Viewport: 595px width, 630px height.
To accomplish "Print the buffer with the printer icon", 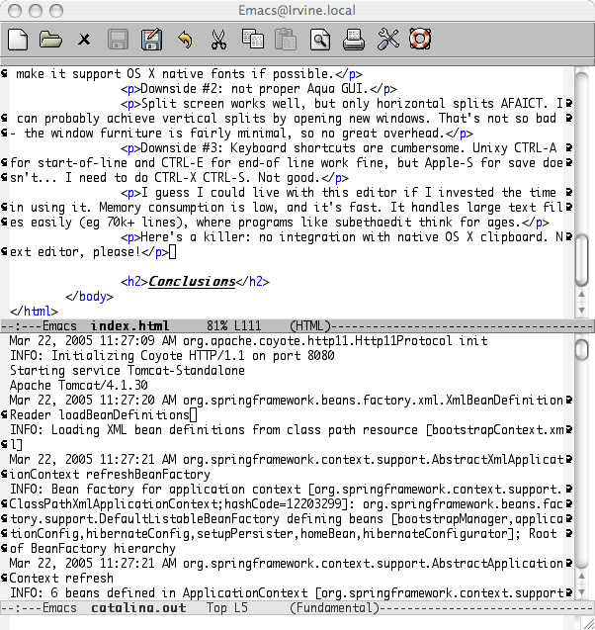I will pyautogui.click(x=354, y=40).
